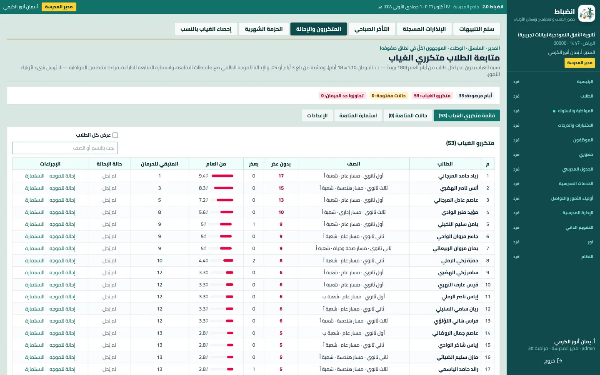Image resolution: width=600 pixels, height=375 pixels.
Task: Open الاستمارة for فراس هاني اللؤلؤي
Action: click(x=35, y=321)
